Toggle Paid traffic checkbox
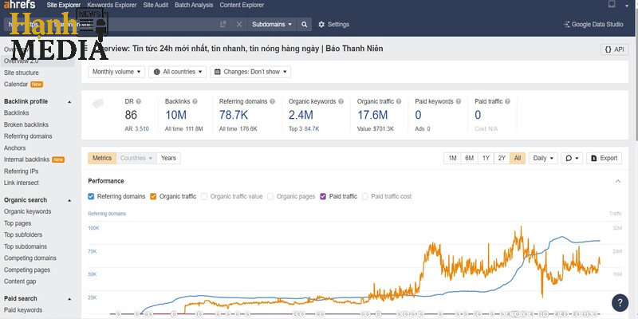The image size is (638, 319). [323, 196]
